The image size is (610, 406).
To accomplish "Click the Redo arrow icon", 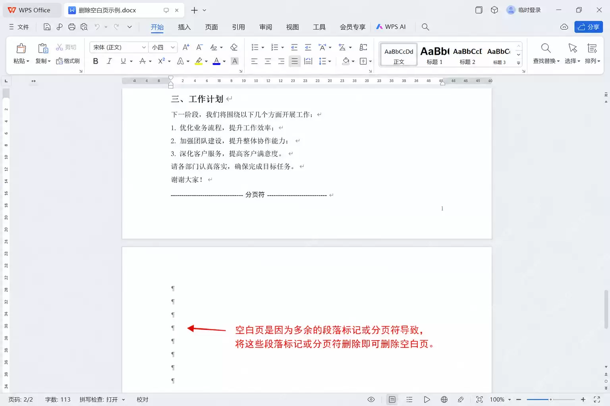I will tap(116, 27).
